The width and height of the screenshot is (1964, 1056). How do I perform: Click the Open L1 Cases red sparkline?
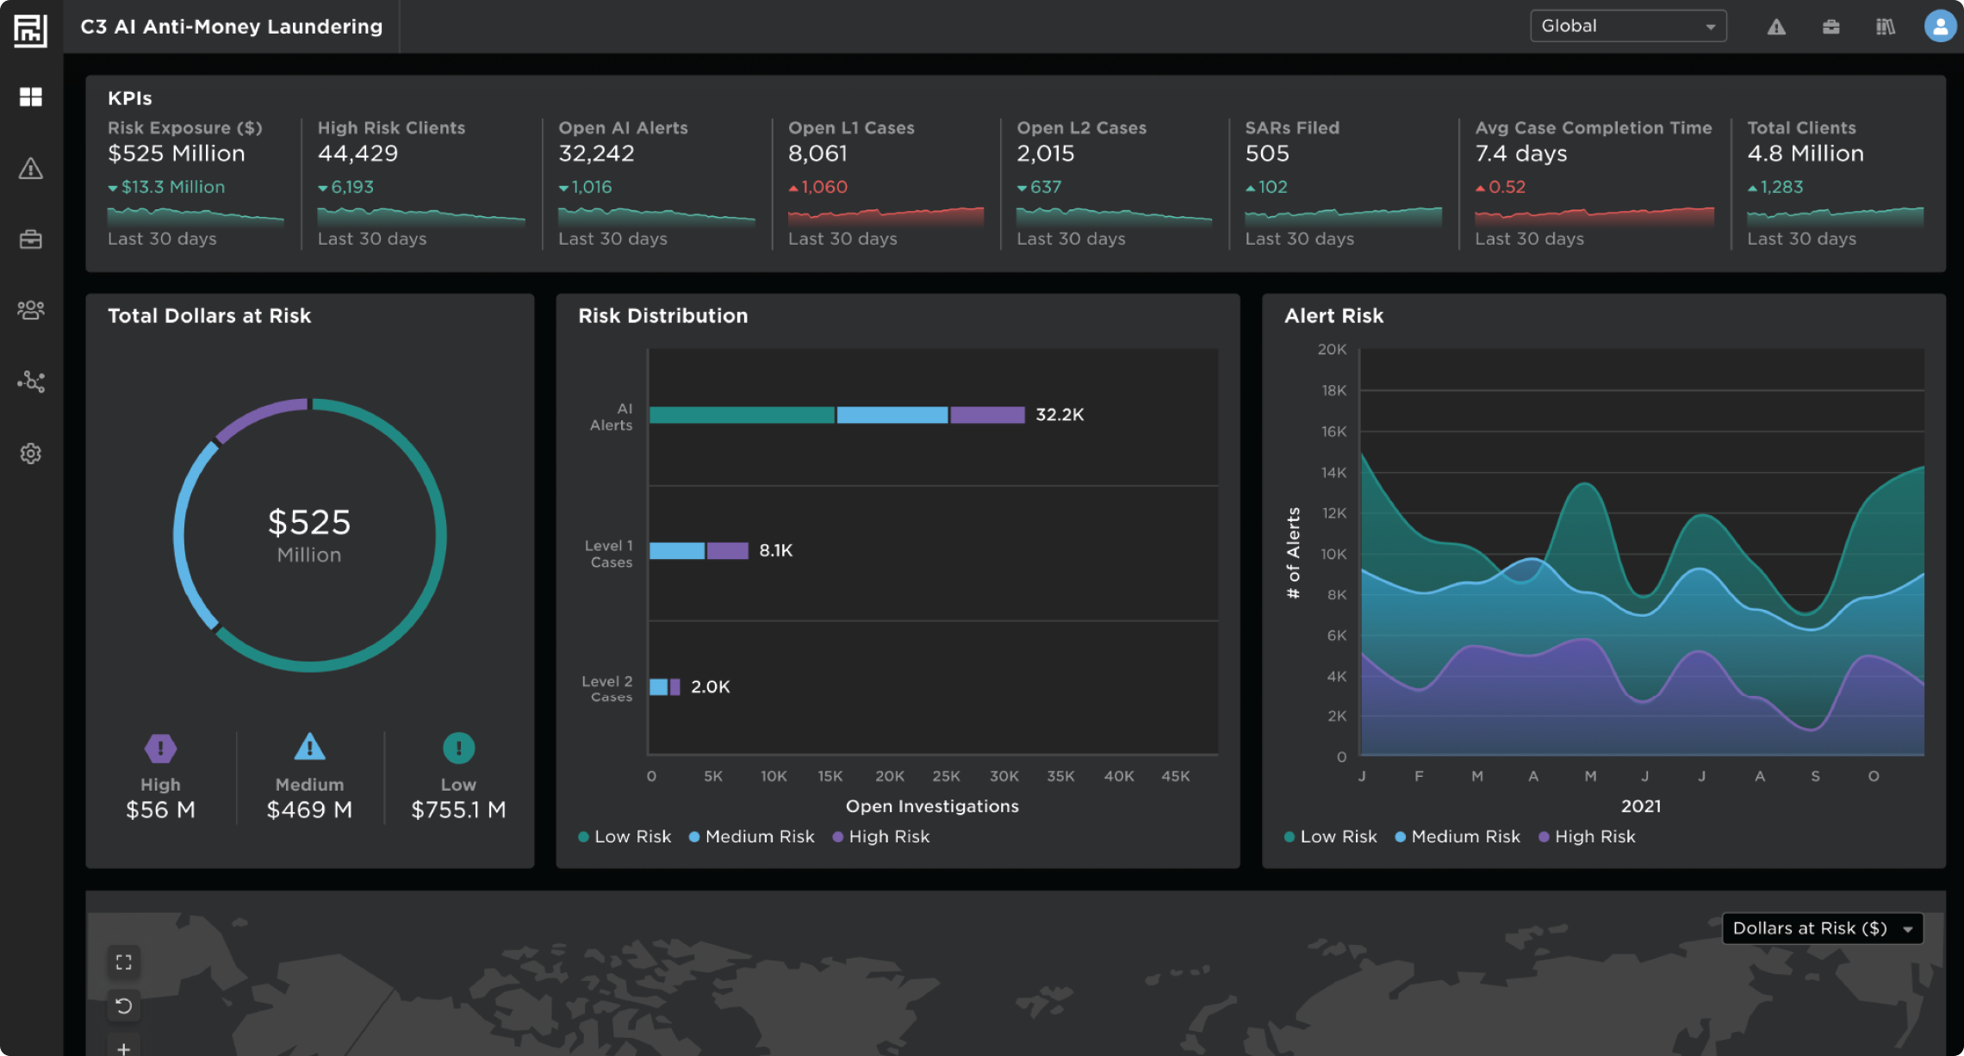tap(886, 215)
